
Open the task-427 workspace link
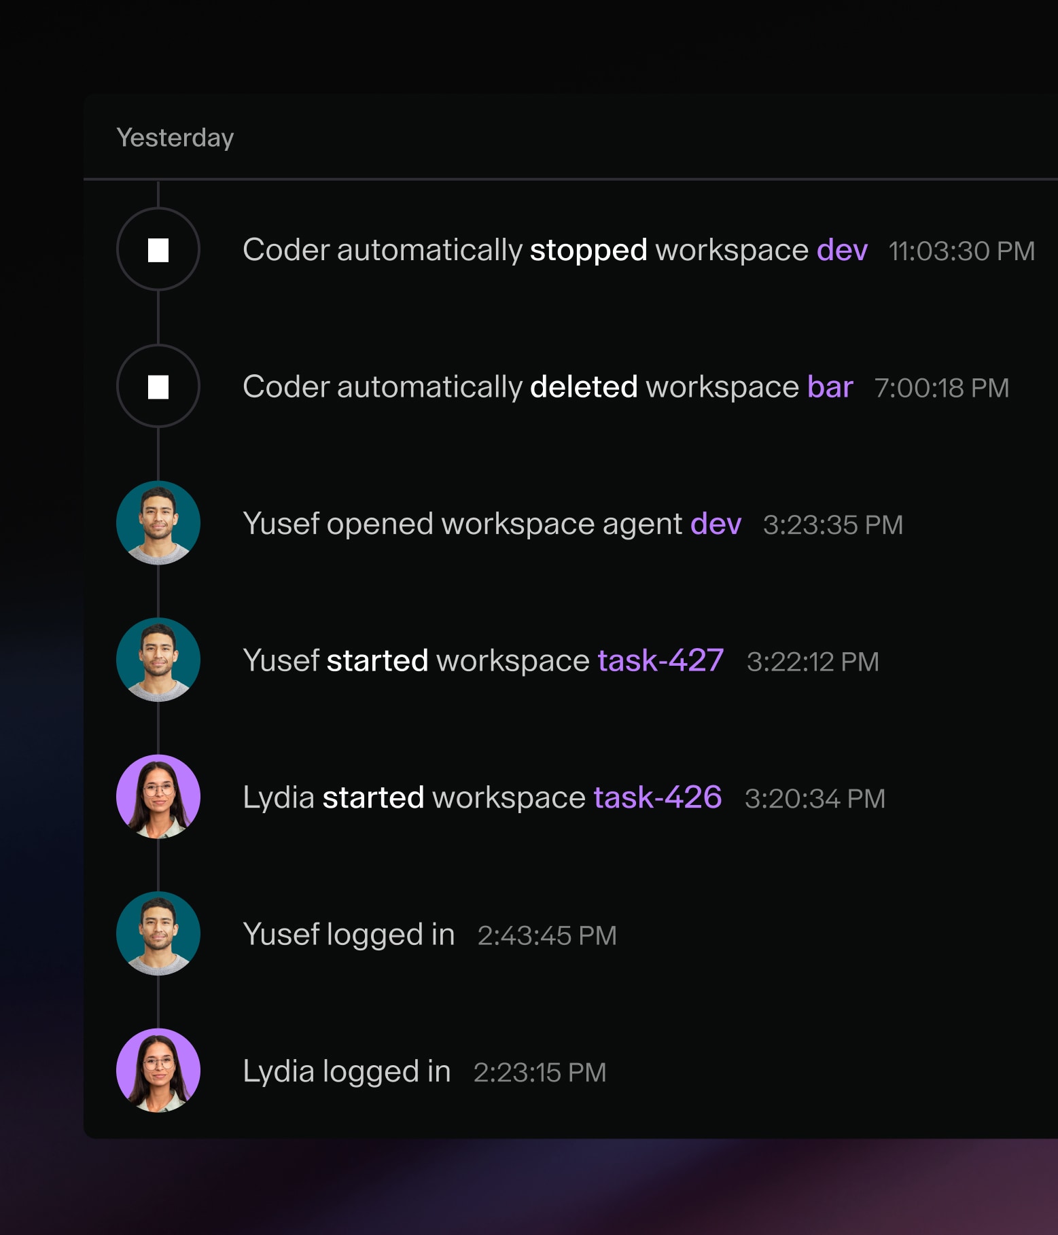click(x=660, y=660)
